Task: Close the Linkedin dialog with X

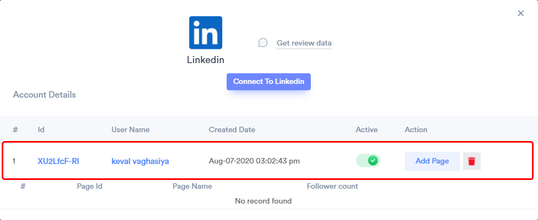Action: [521, 13]
